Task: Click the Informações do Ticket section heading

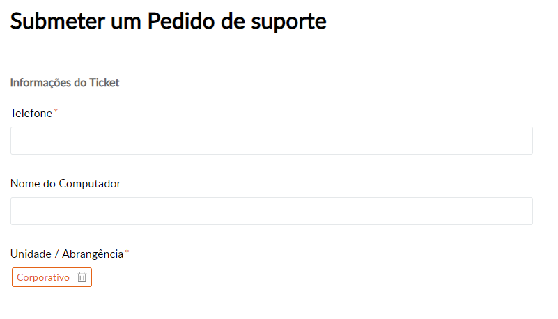Action: [65, 83]
